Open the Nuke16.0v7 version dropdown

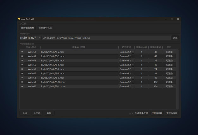click(x=30, y=38)
